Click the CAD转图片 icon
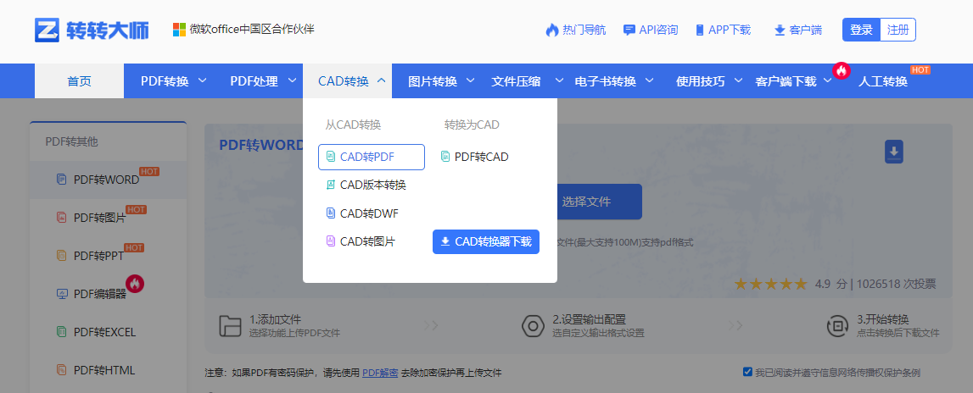 331,241
